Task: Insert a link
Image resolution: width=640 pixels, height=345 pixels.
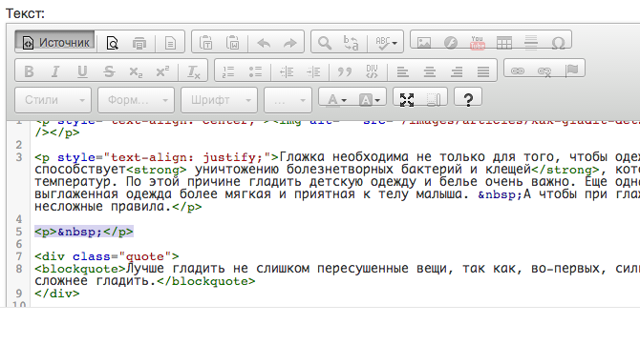Action: [x=518, y=71]
